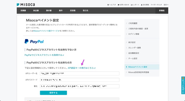Focus the 署名 input field

80,86
